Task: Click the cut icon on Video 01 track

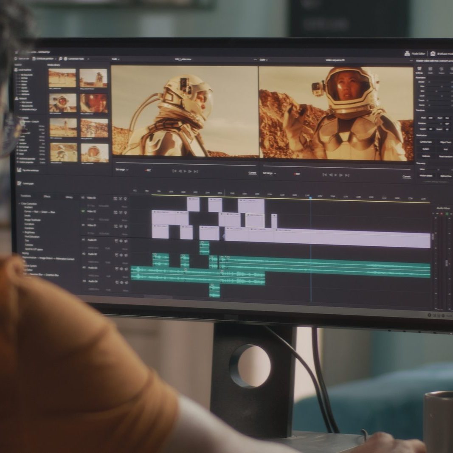Action: tap(121, 226)
